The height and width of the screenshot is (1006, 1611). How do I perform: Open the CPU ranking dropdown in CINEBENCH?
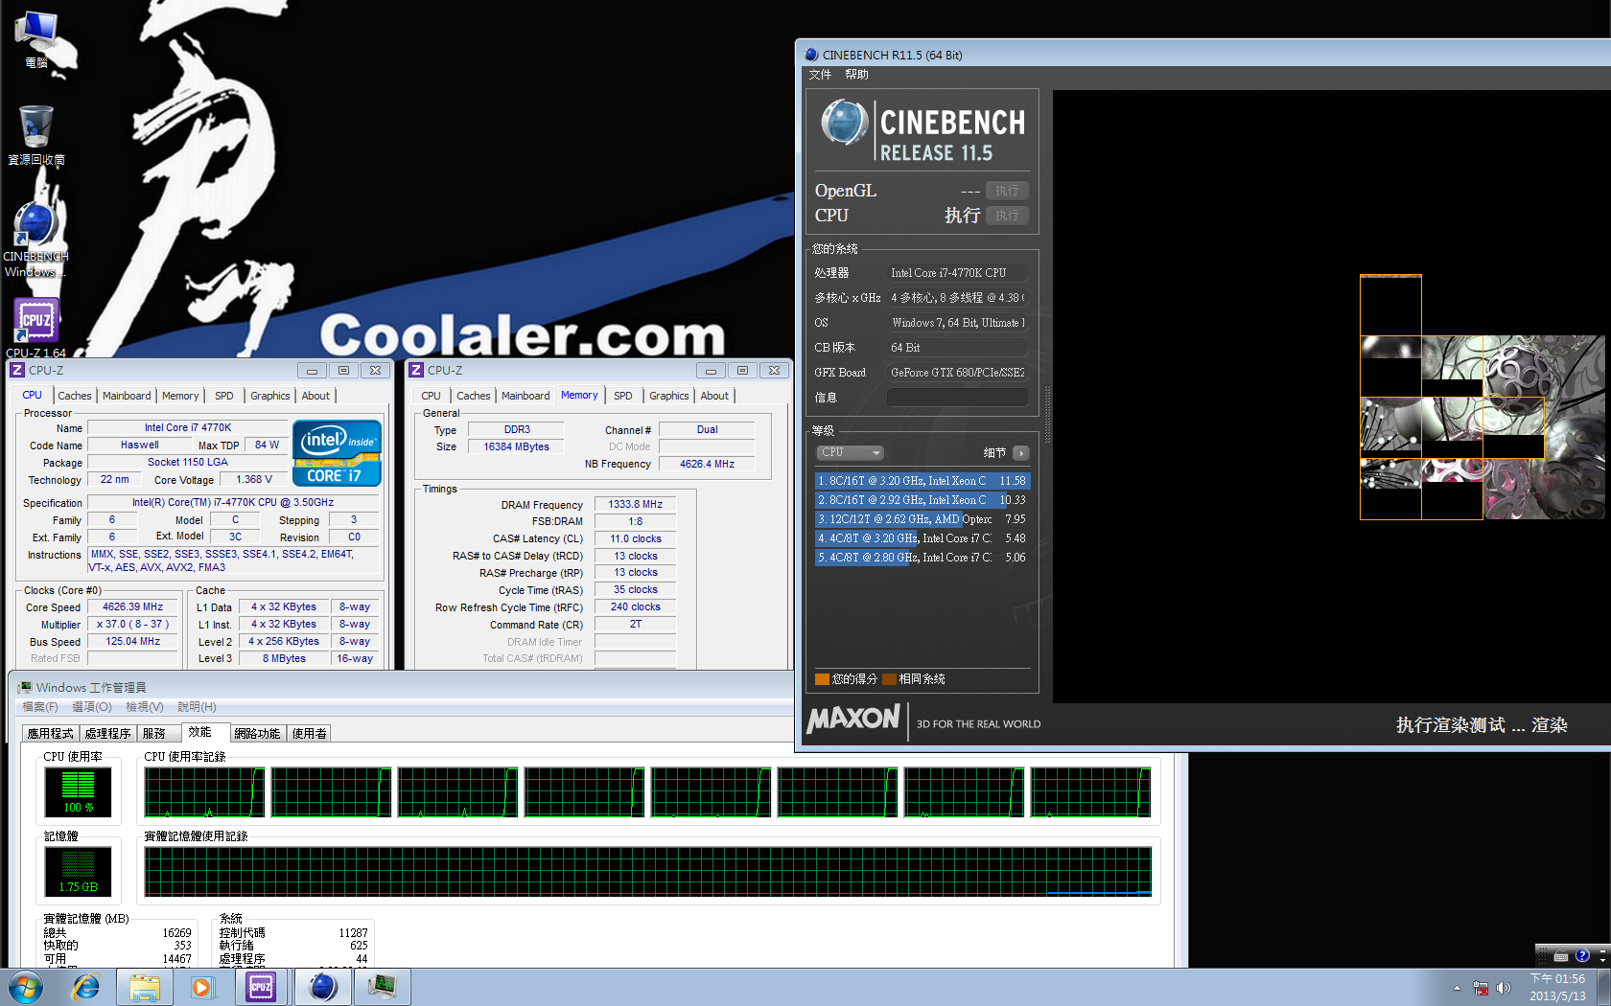pyautogui.click(x=850, y=452)
